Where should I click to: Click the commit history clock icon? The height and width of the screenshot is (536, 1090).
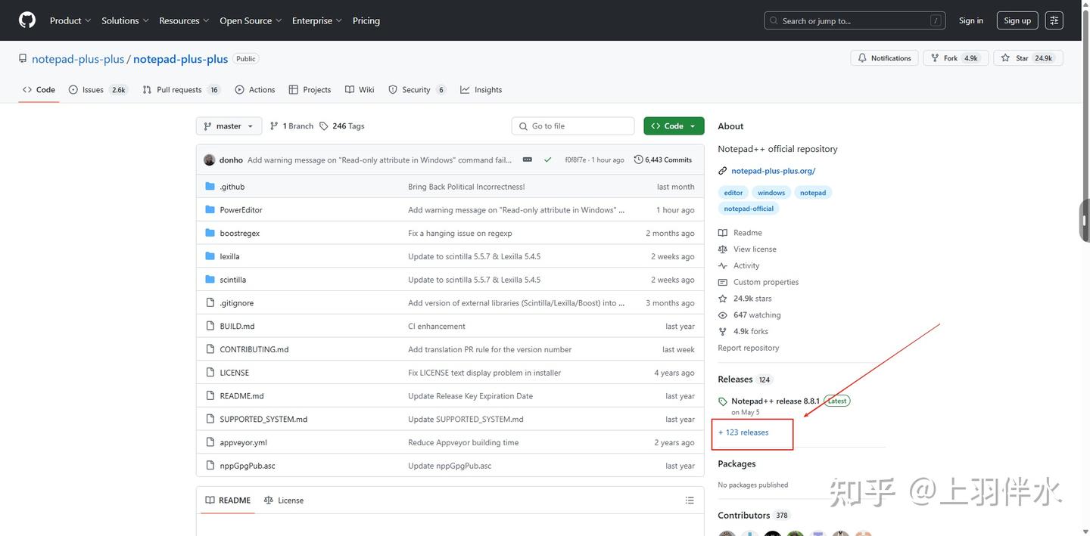(638, 160)
